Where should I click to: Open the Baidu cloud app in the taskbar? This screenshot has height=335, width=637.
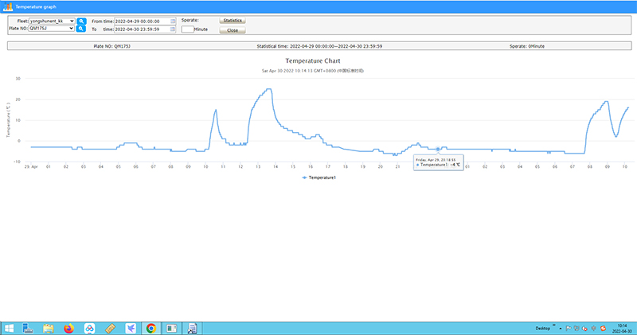[x=89, y=328]
